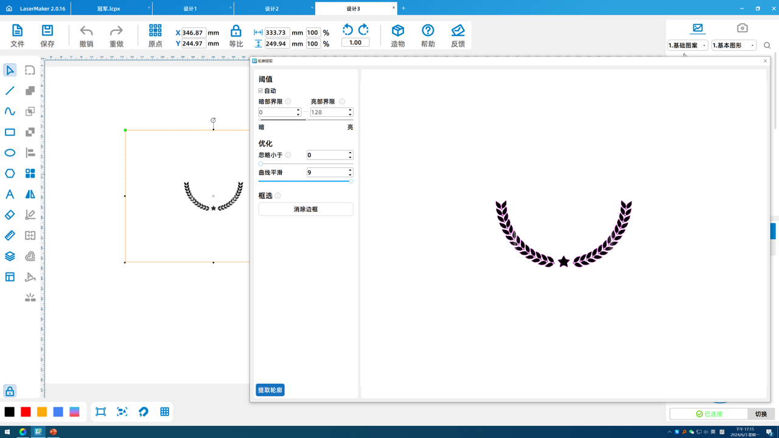This screenshot has width=779, height=438.
Task: Click the eraser tool icon
Action: point(10,215)
